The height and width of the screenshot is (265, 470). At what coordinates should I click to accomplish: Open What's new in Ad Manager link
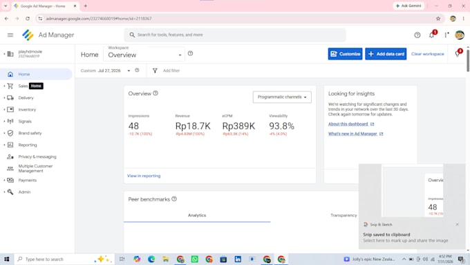tap(355, 134)
